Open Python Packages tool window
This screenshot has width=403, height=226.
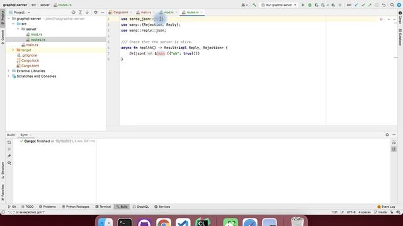tap(76, 207)
